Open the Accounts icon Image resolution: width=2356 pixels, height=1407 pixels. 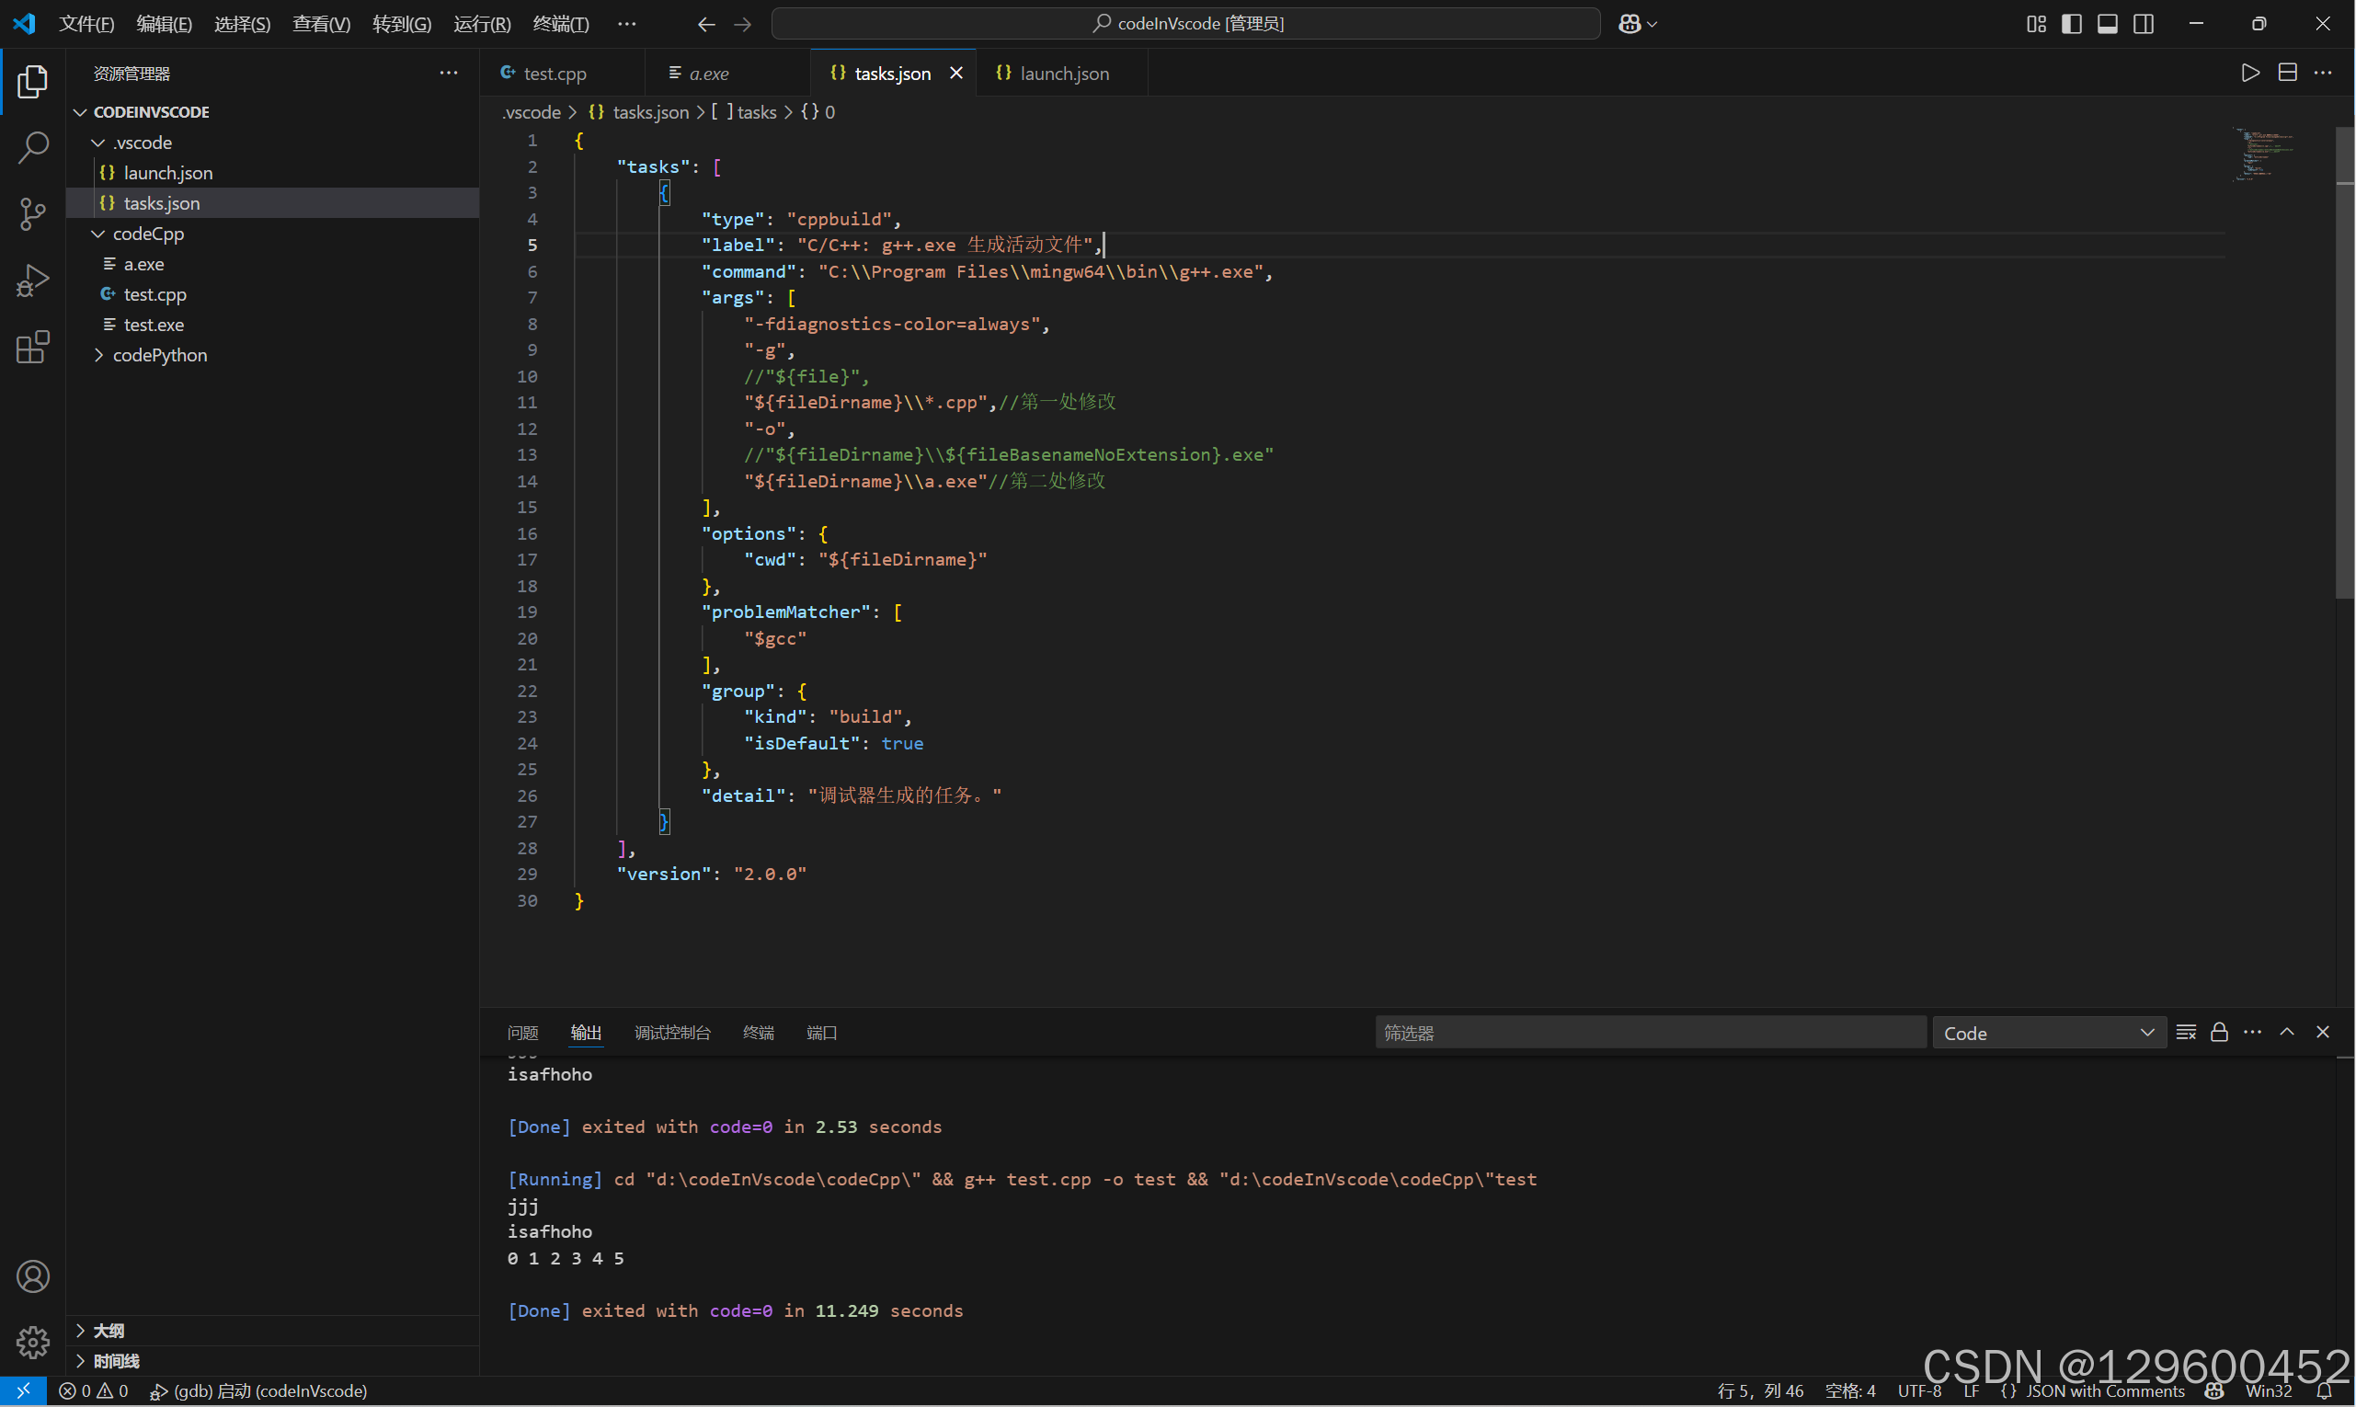coord(33,1276)
